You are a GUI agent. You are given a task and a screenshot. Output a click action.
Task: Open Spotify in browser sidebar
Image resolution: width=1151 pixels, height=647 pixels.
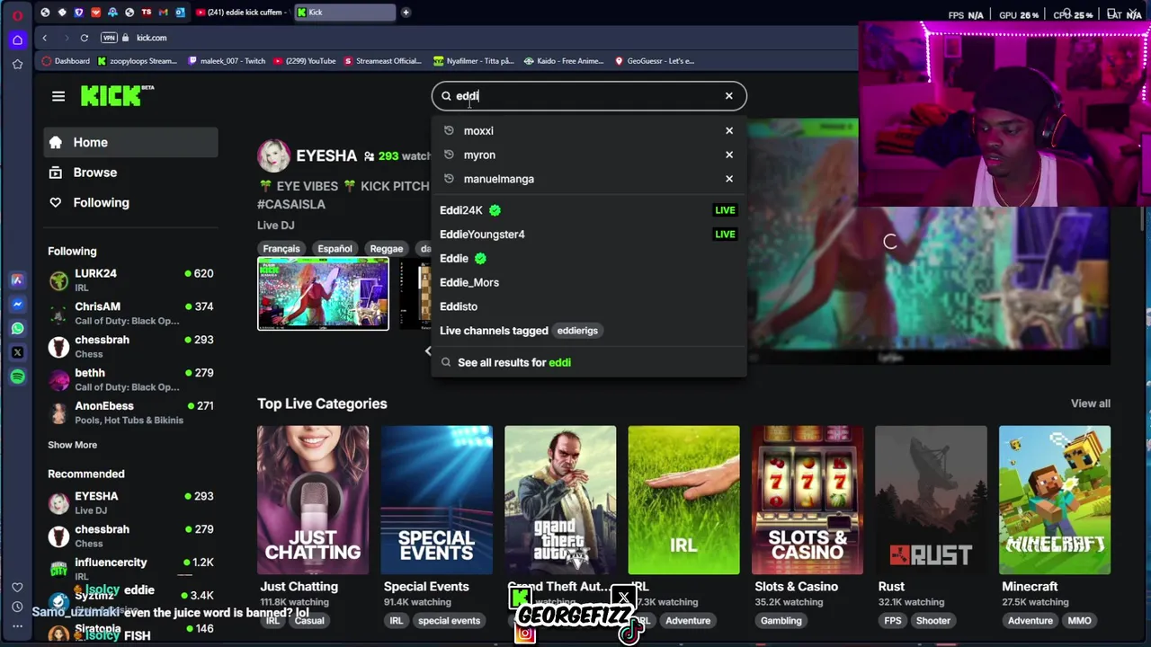[x=17, y=377]
